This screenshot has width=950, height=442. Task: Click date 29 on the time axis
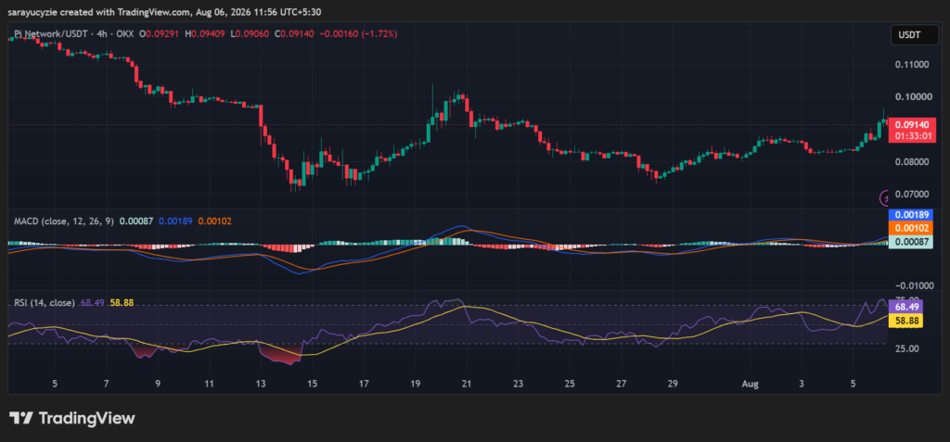673,384
